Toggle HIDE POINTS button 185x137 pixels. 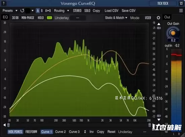coord(15,132)
